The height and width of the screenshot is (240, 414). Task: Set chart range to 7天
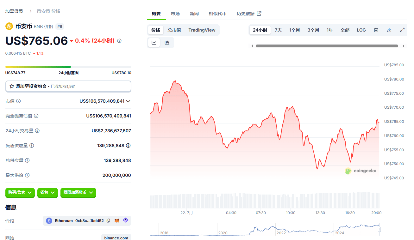[x=278, y=30]
